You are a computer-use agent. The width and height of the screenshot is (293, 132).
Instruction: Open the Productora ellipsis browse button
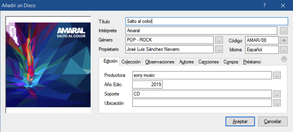pyautogui.click(x=277, y=75)
